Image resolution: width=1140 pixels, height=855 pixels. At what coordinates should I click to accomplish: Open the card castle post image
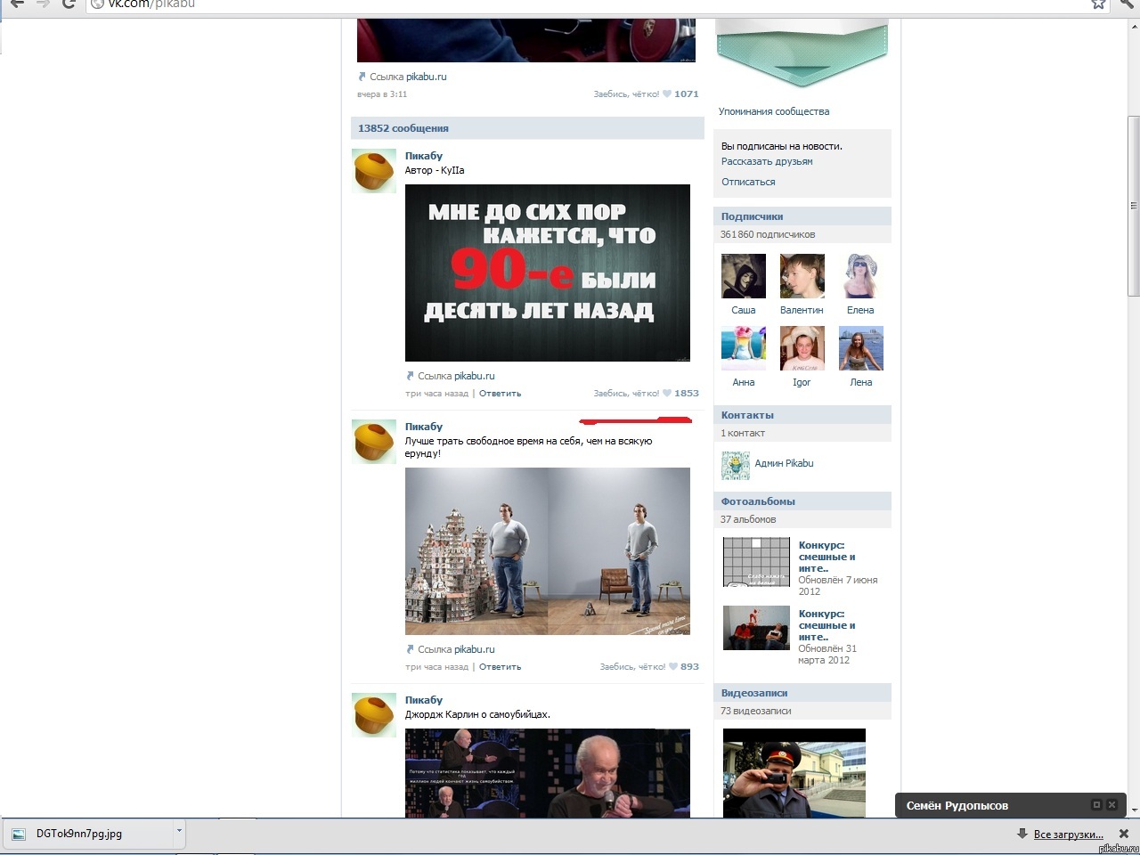pos(547,551)
